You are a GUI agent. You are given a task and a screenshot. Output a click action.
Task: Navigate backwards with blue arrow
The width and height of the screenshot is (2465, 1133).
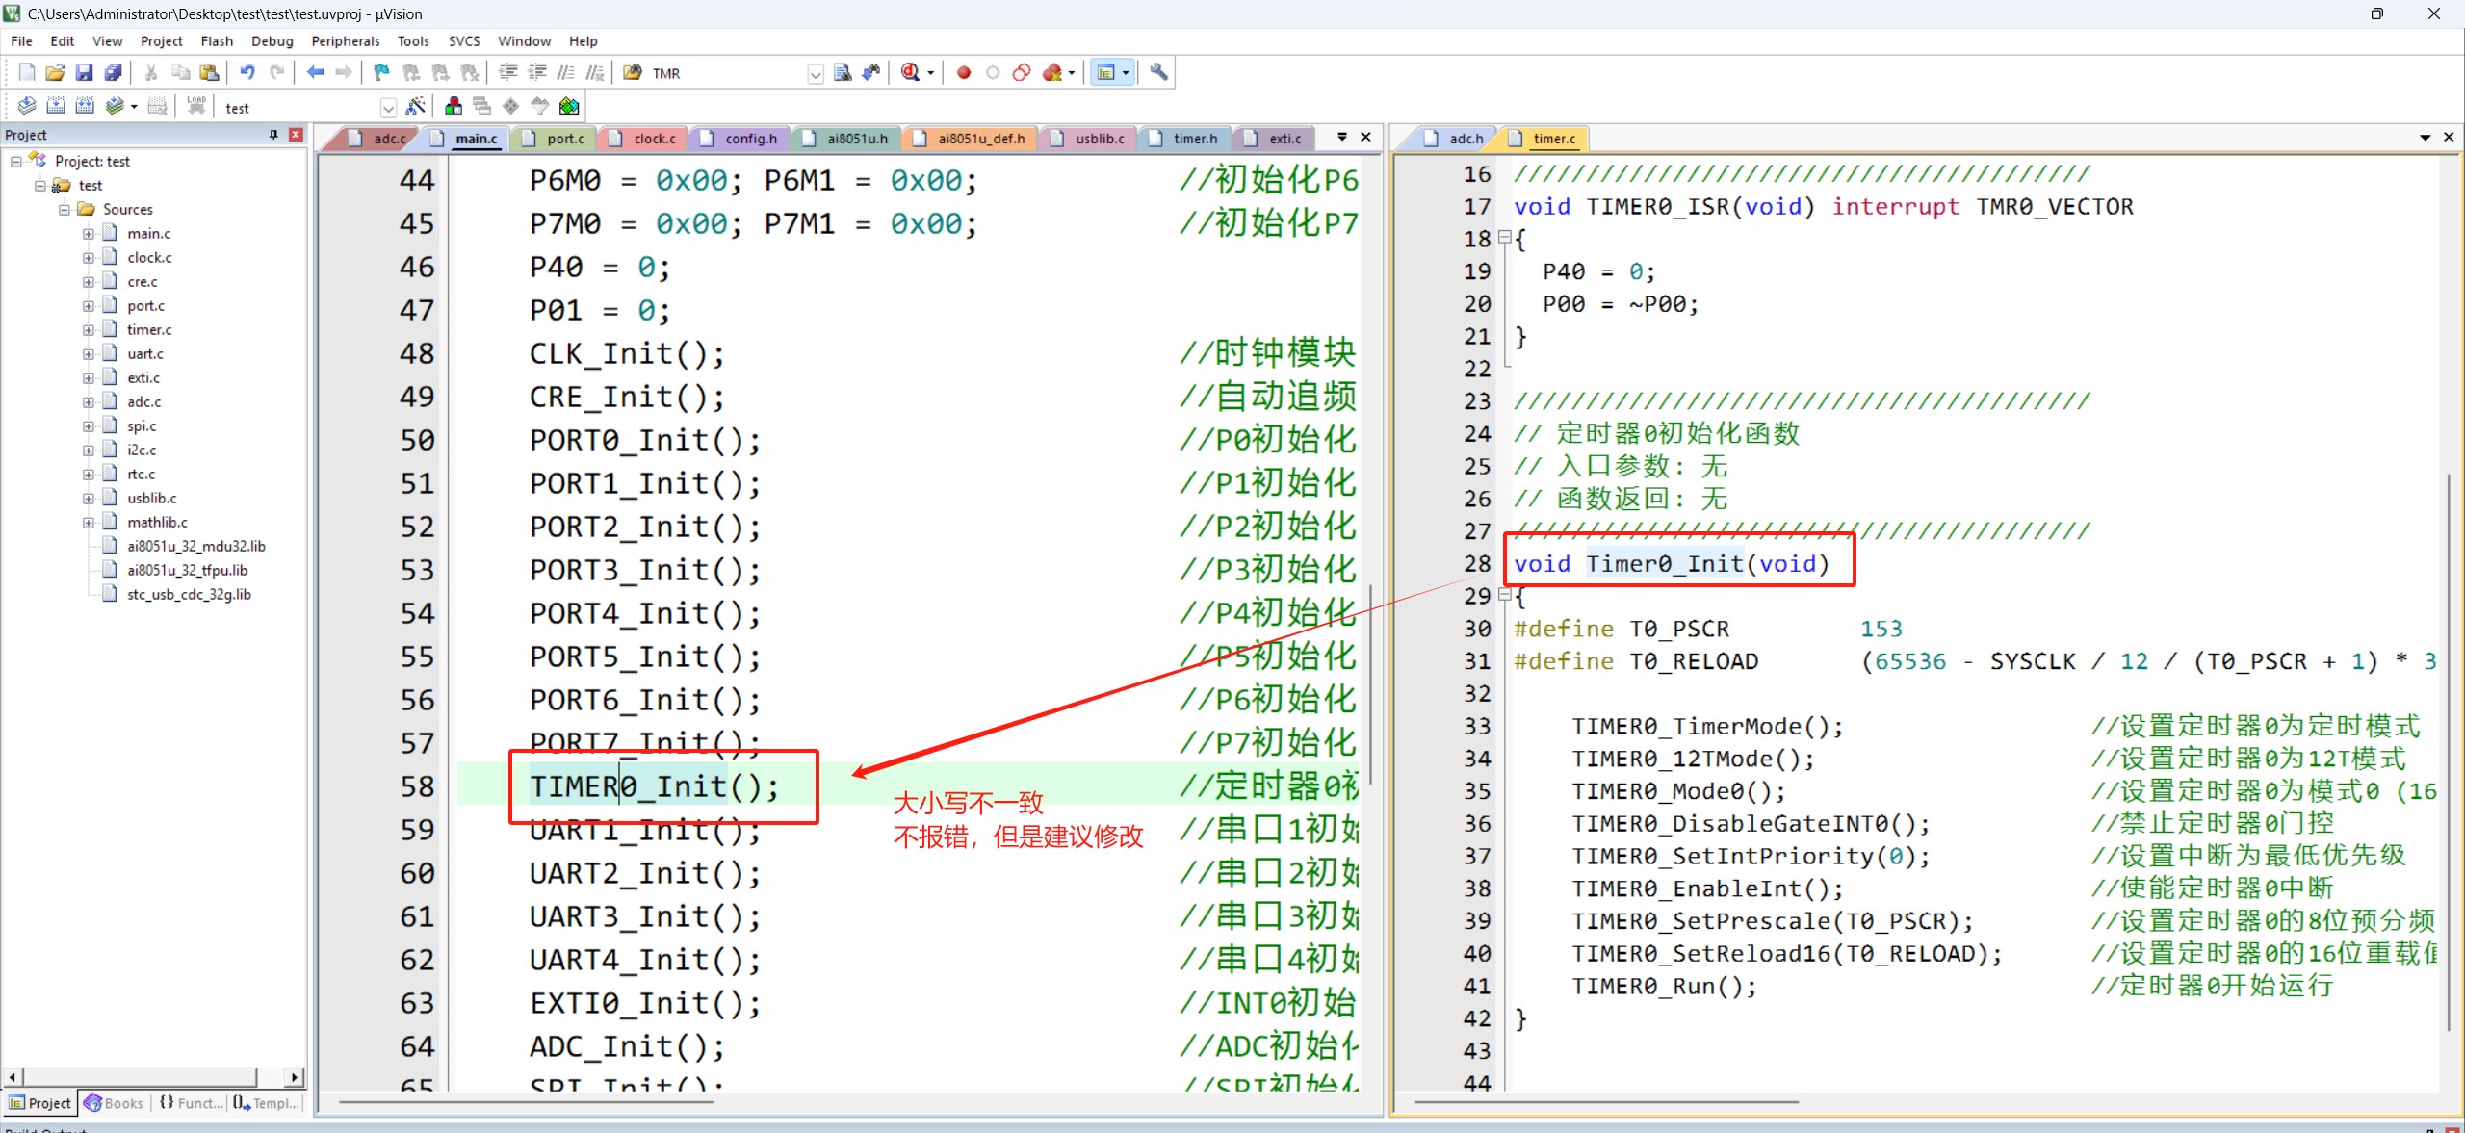pyautogui.click(x=315, y=72)
